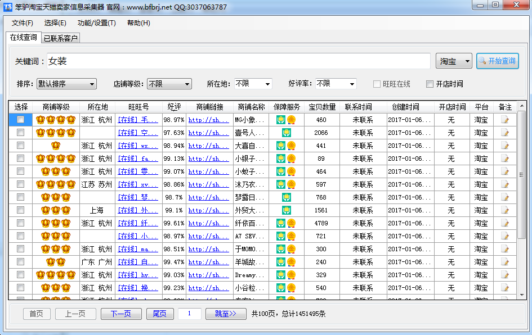Click note edit icon in 羊城故 row

click(x=505, y=262)
